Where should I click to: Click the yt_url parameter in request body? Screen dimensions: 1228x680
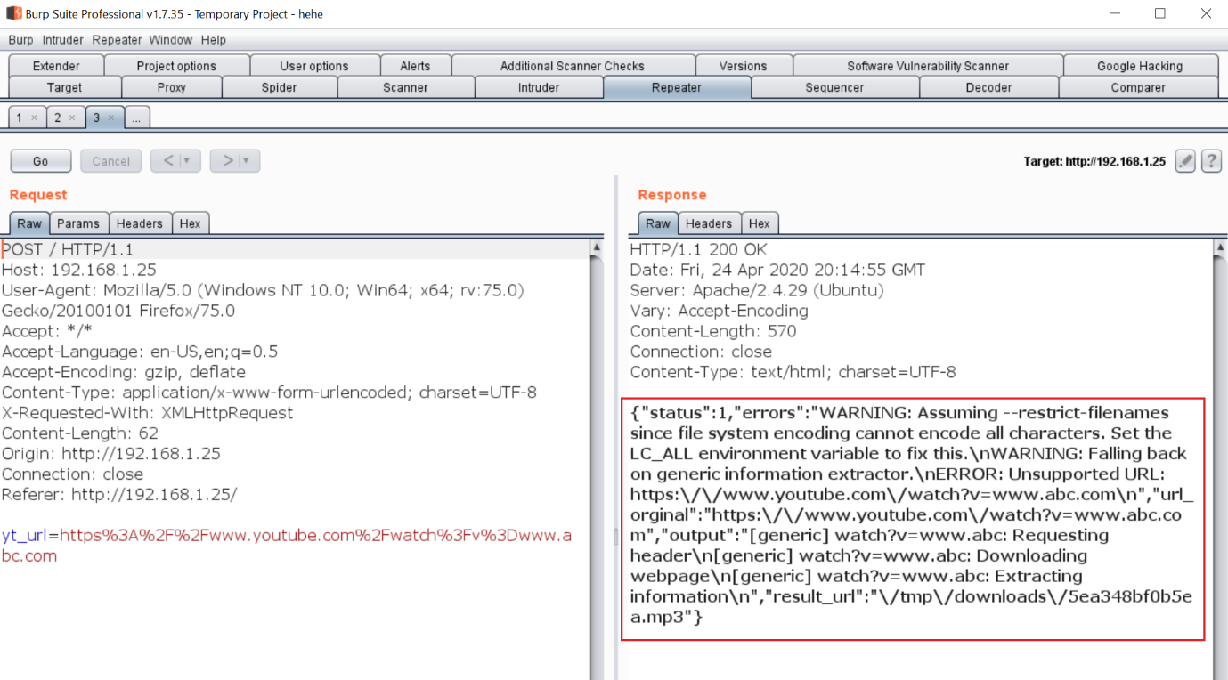pyautogui.click(x=24, y=536)
